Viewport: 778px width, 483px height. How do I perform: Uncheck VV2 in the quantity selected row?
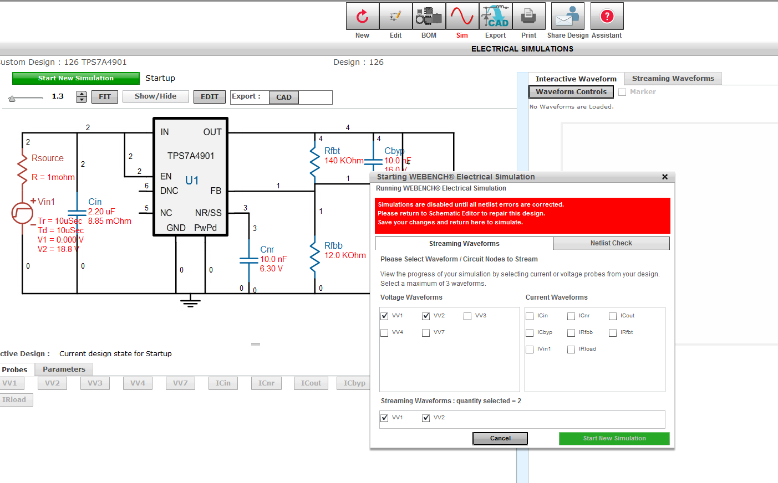(426, 418)
